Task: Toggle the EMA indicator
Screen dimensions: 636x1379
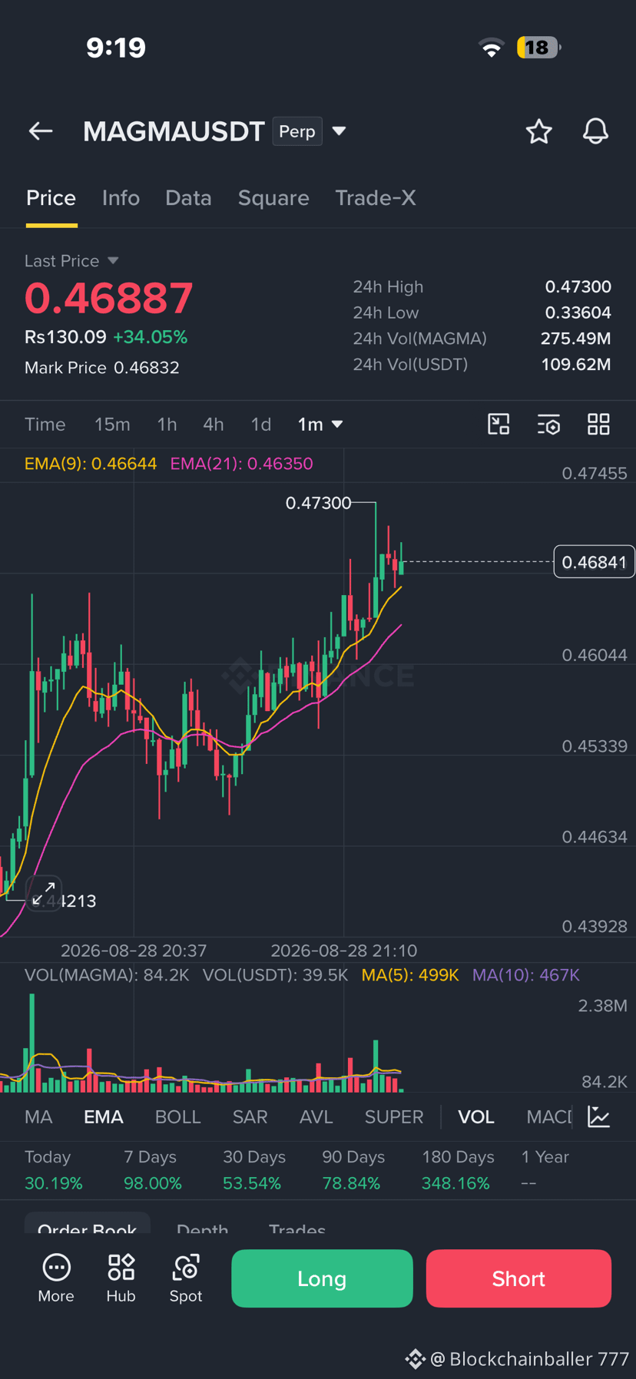Action: (104, 1117)
